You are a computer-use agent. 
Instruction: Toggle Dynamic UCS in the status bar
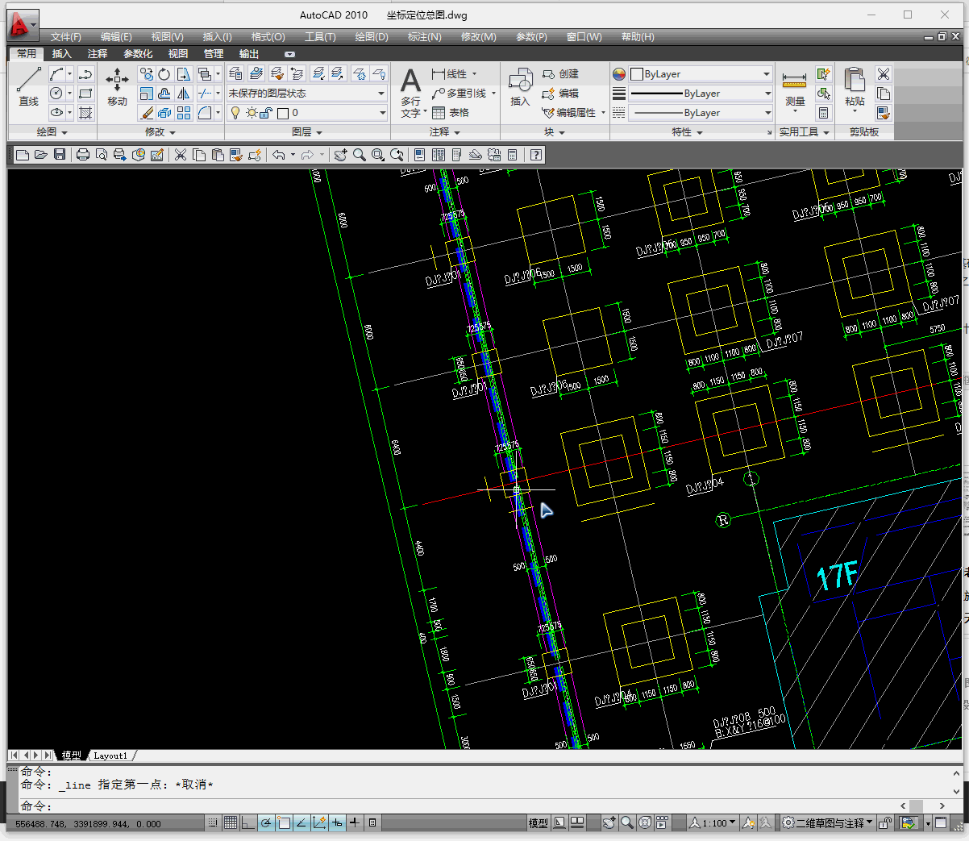(318, 823)
